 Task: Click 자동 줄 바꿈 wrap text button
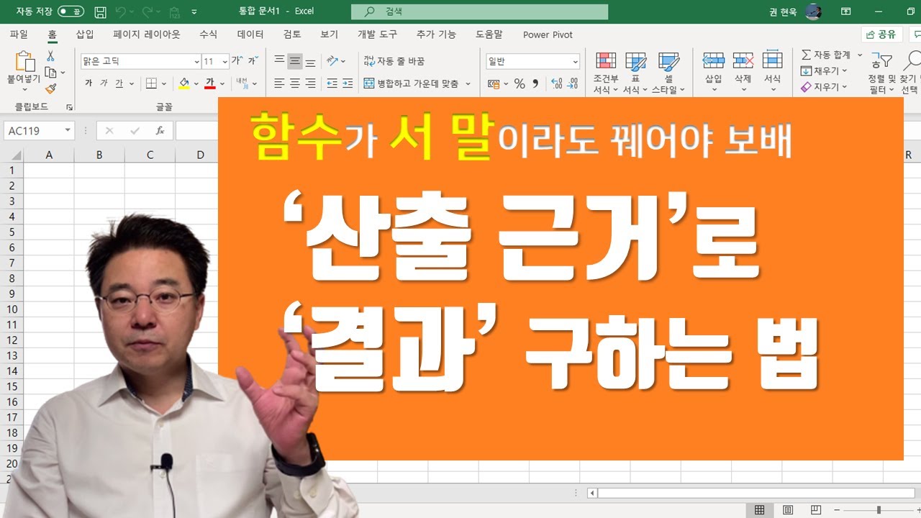[394, 62]
